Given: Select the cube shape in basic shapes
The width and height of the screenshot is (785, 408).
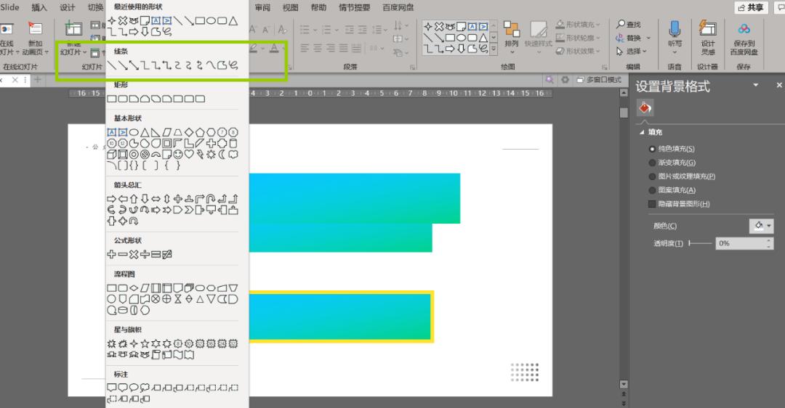Looking at the screenshot, I should [112, 155].
